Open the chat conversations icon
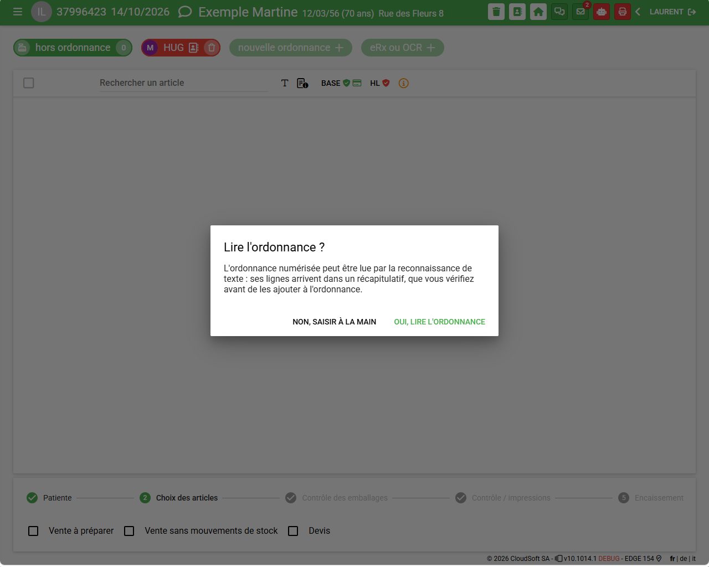The height and width of the screenshot is (567, 709). [559, 12]
